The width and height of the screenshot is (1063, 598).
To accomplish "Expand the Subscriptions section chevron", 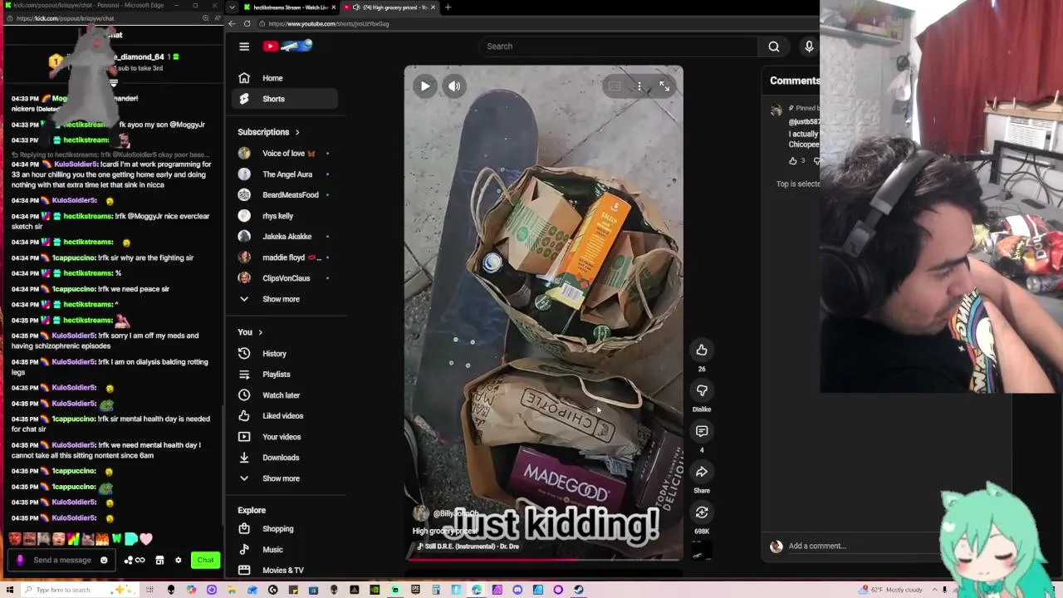I will click(x=297, y=132).
